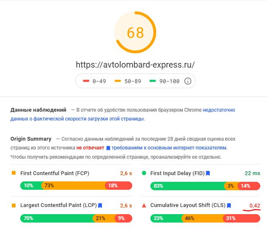Viewport: 267px width, 228px height.
Task: Open the 'недостаточно данных' link
Action: 219,110
